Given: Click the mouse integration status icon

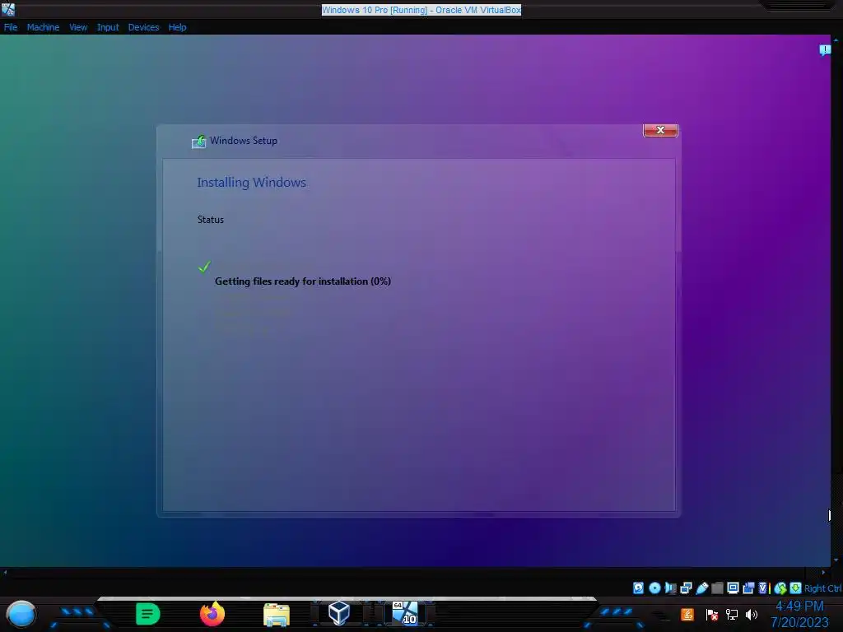Looking at the screenshot, I should tap(780, 588).
